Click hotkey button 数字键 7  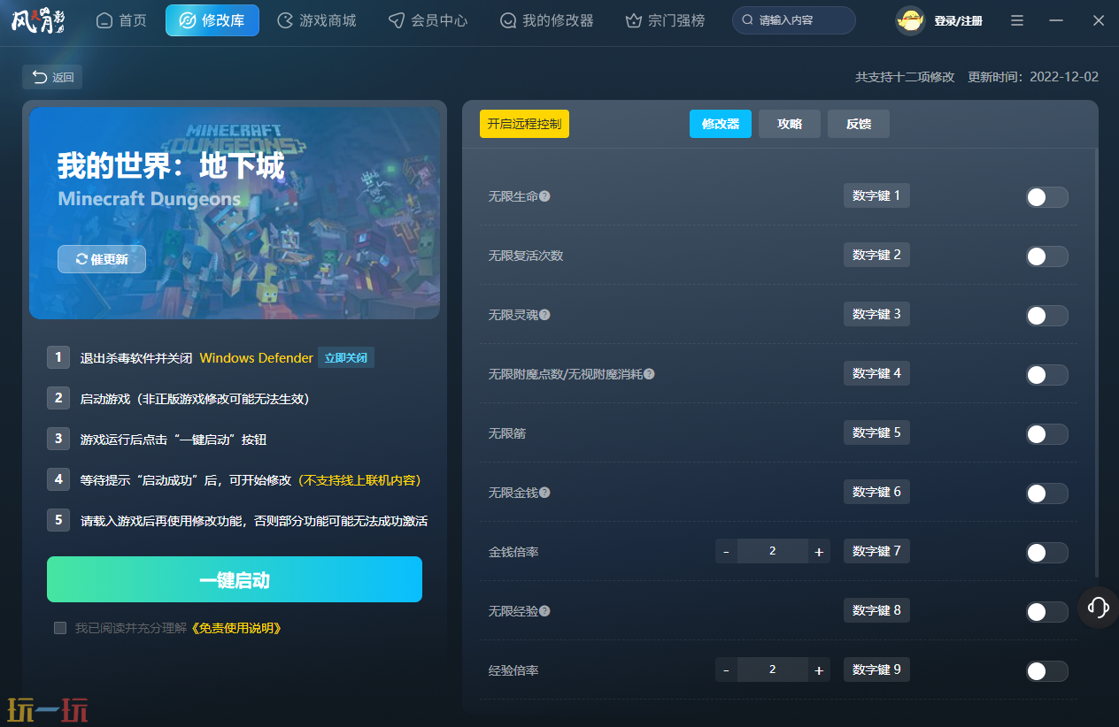coord(876,551)
